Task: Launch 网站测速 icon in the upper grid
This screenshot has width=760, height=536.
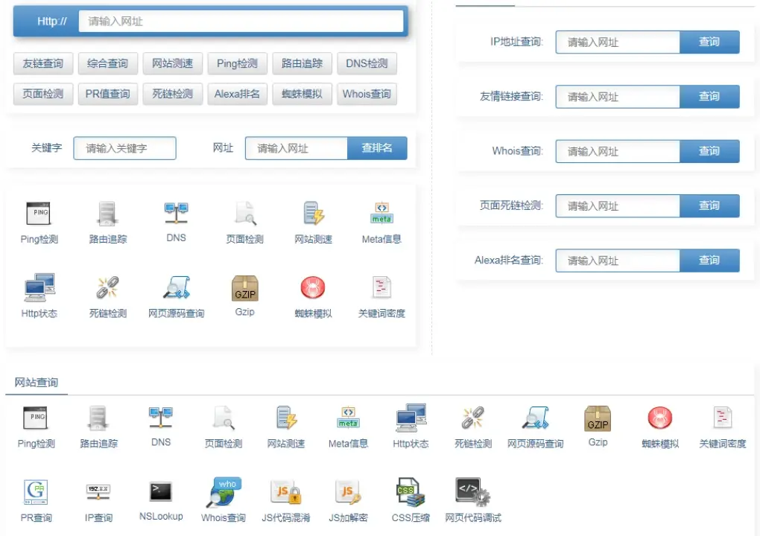Action: click(x=314, y=214)
